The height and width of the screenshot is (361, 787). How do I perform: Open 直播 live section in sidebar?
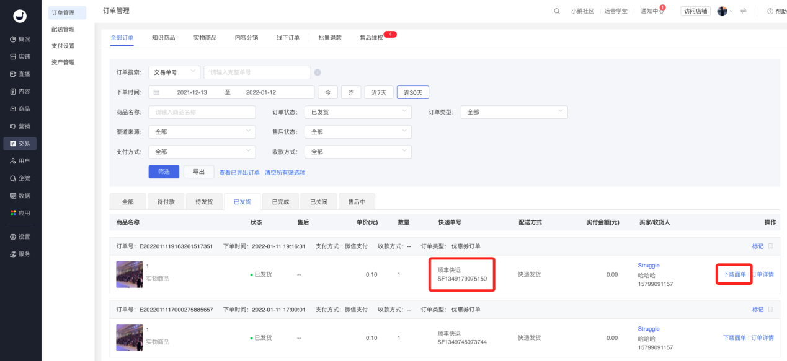click(20, 74)
